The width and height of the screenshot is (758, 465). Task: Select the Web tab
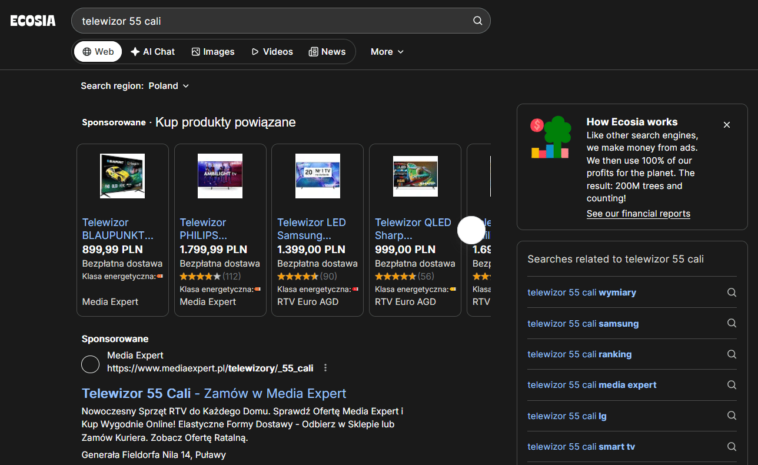tap(98, 52)
